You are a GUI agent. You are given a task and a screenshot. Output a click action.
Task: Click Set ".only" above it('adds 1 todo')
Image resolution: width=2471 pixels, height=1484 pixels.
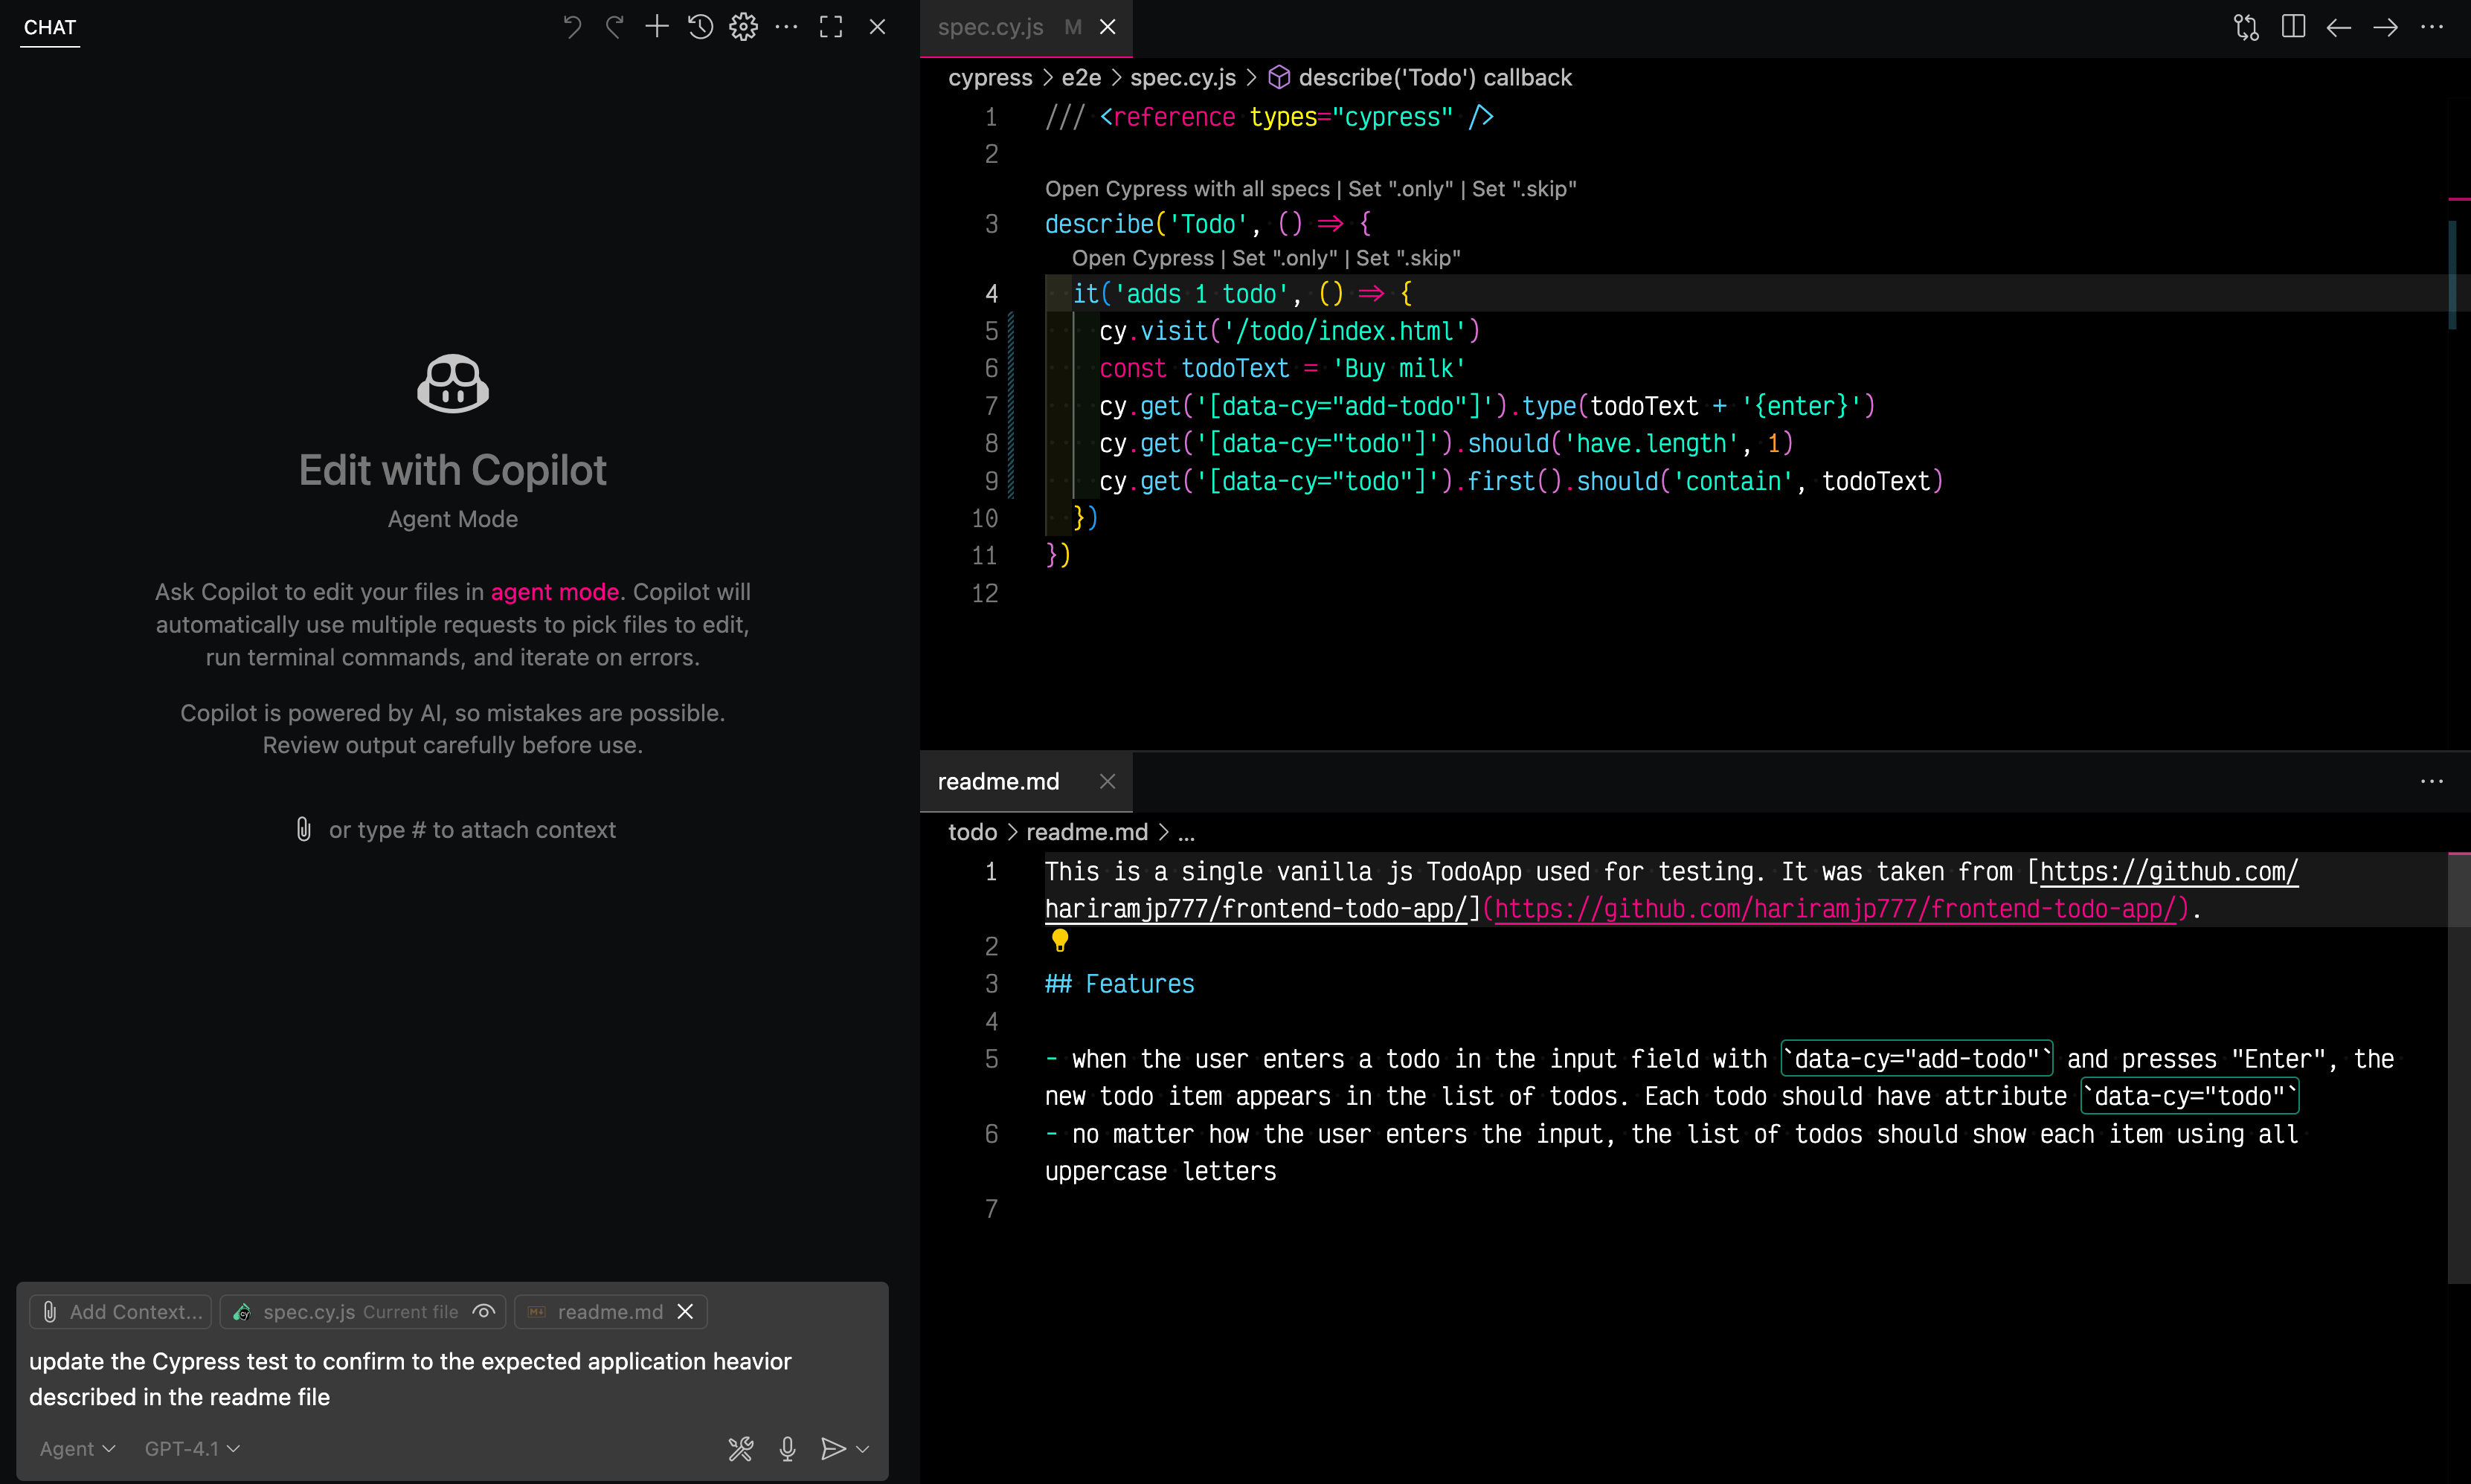pyautogui.click(x=1285, y=258)
